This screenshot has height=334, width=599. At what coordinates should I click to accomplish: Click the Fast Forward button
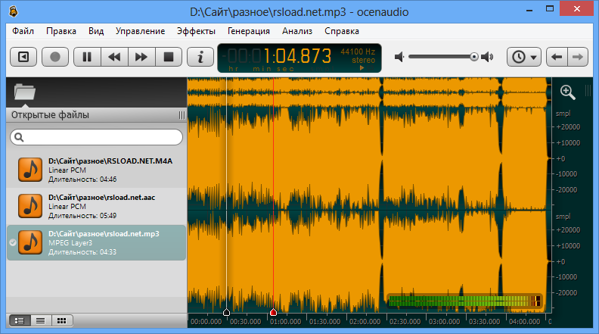tap(141, 57)
